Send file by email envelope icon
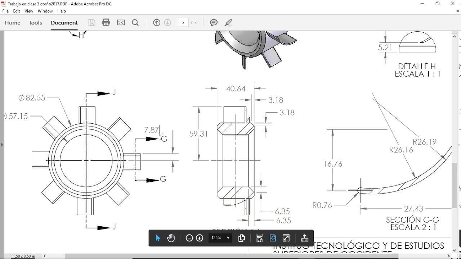Screen dimensions: 461x259 pos(121,23)
